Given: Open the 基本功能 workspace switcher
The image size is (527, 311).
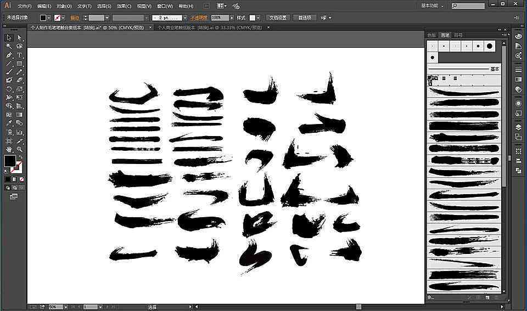Looking at the screenshot, I should pyautogui.click(x=433, y=5).
